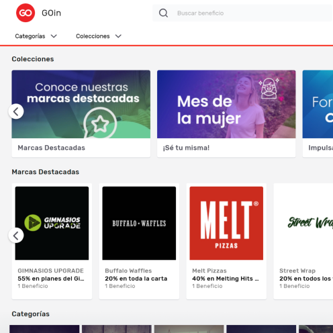Open the Gimnasios Upgrade logo card
333x333 pixels.
tap(52, 223)
